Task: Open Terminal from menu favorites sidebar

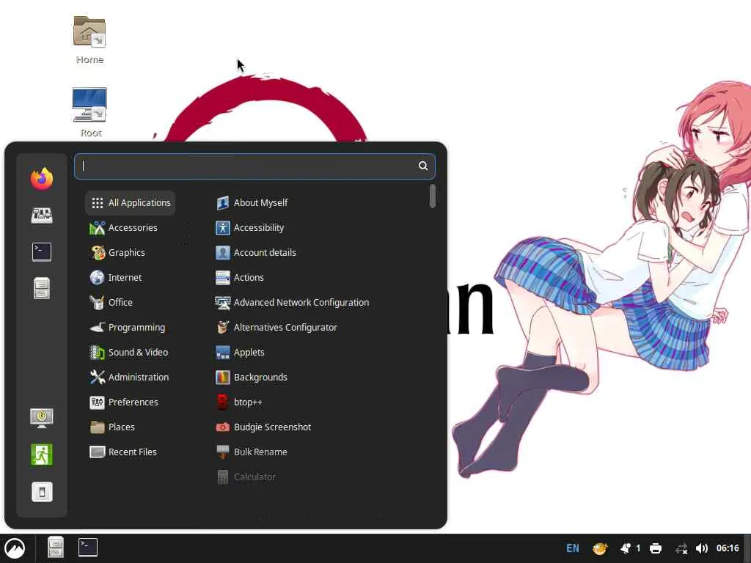Action: 42,252
